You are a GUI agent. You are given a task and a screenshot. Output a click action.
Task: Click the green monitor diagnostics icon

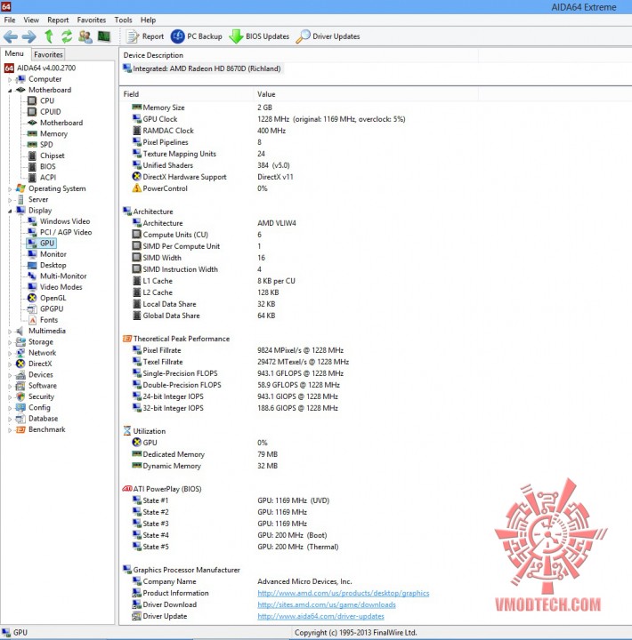104,36
